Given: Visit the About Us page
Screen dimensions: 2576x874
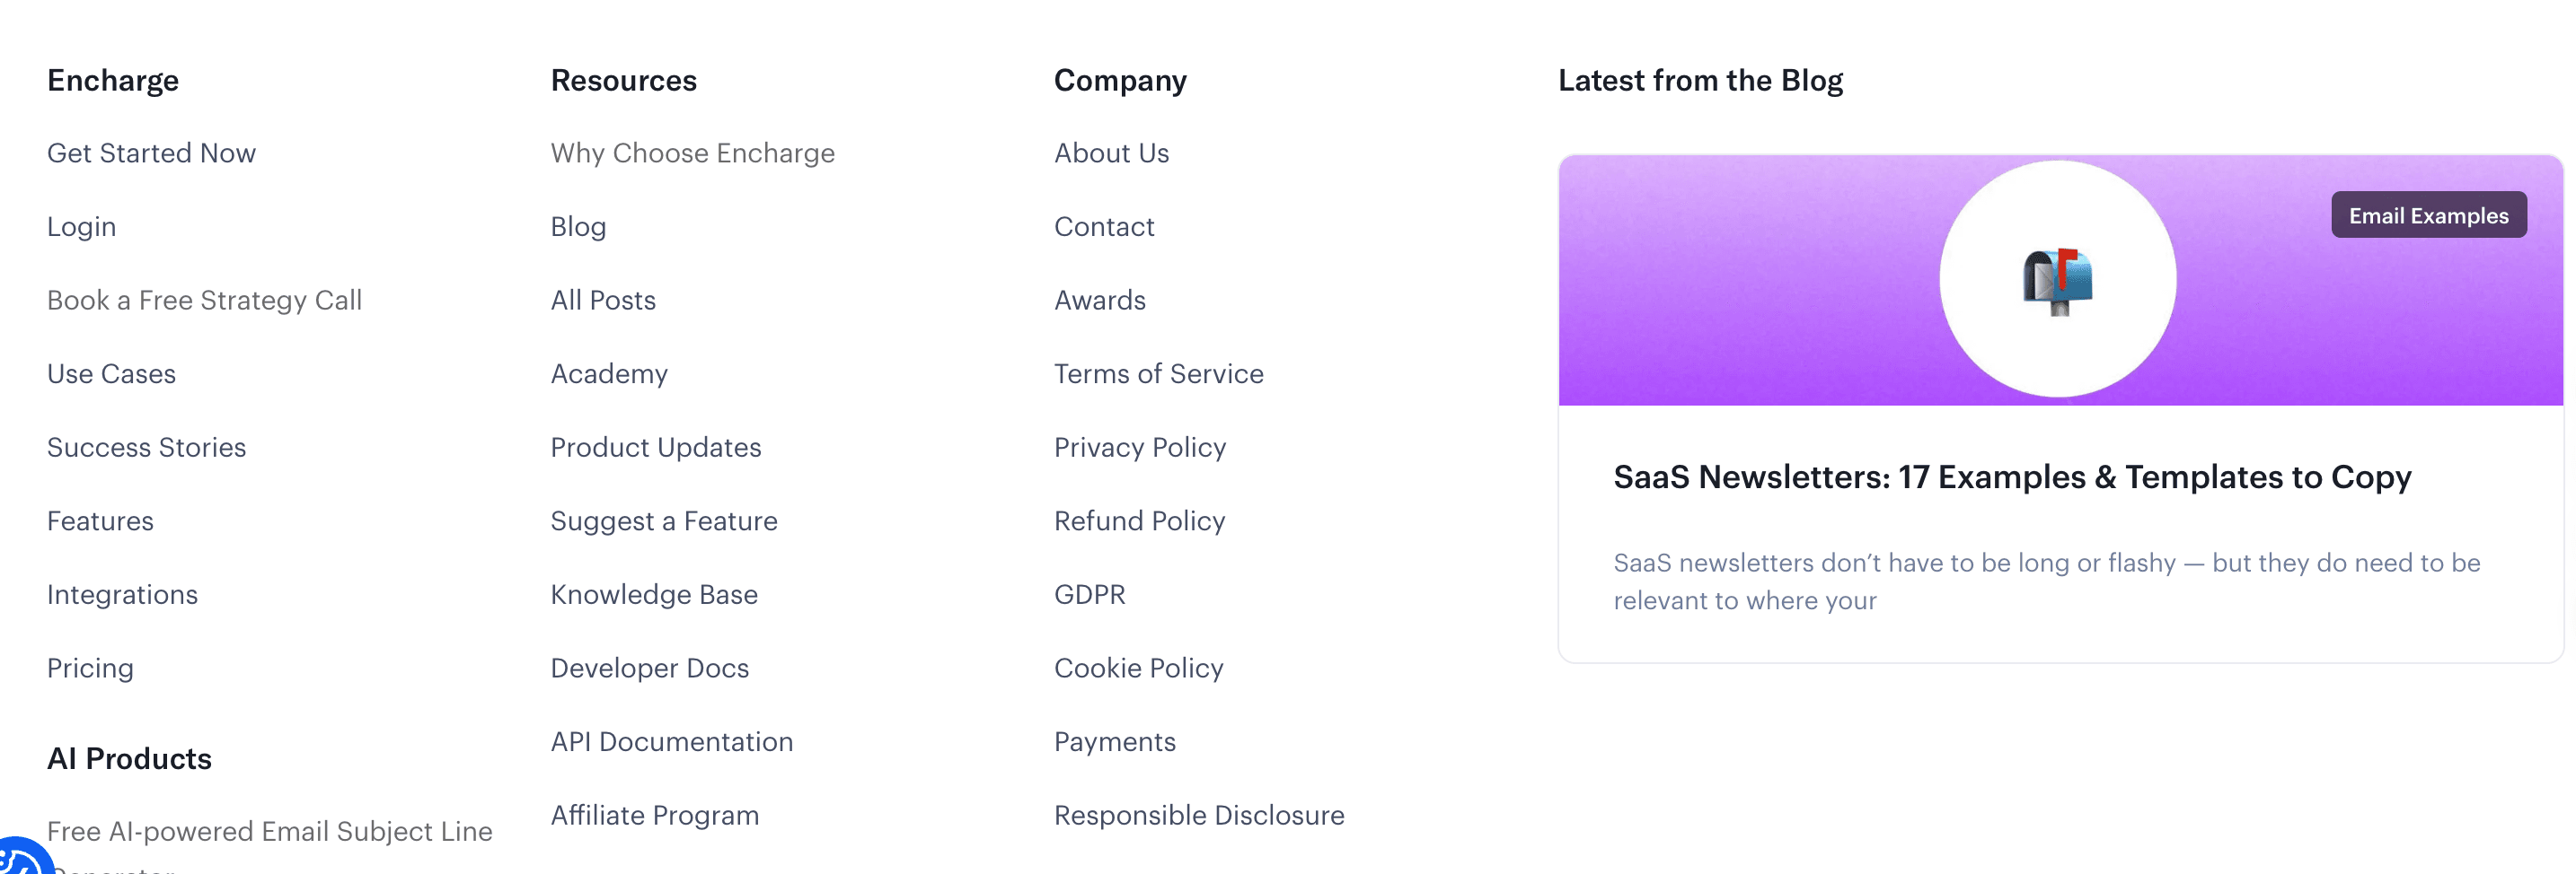Looking at the screenshot, I should point(1111,153).
